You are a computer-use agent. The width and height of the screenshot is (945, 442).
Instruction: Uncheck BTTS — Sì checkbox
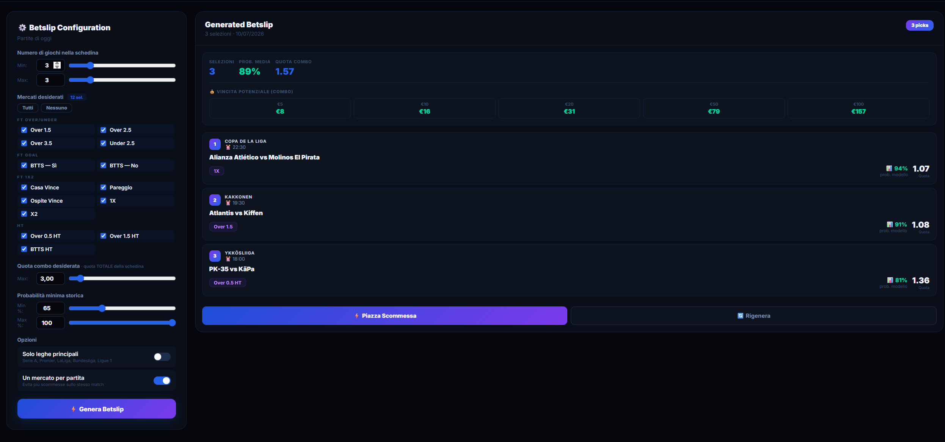(24, 166)
